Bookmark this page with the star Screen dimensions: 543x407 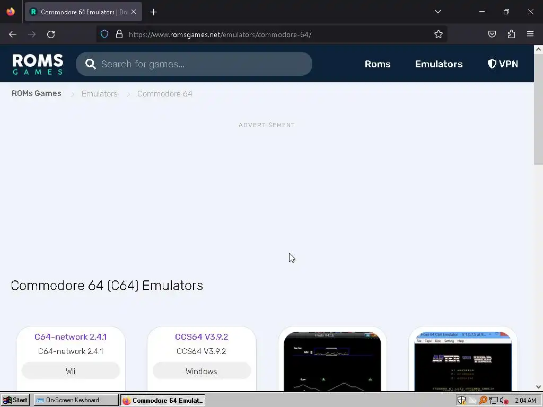pos(439,34)
